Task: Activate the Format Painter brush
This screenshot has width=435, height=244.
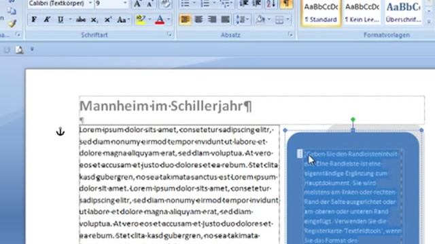Action: tap(12, 24)
